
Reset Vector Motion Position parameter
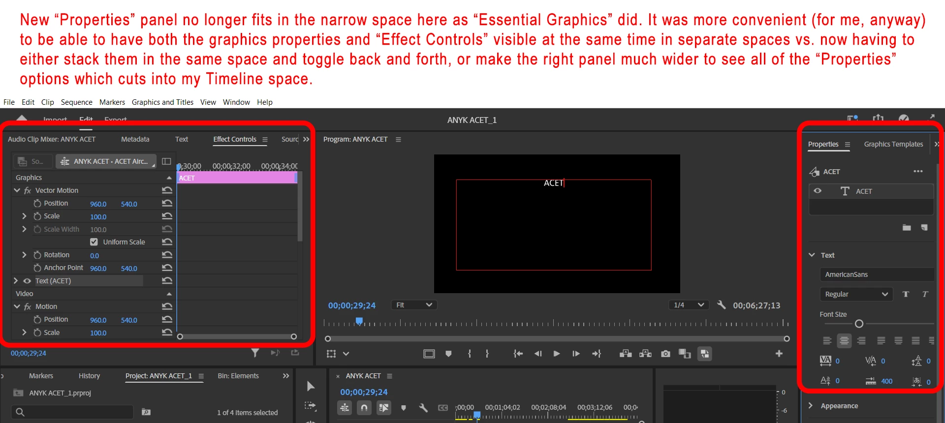pyautogui.click(x=167, y=203)
